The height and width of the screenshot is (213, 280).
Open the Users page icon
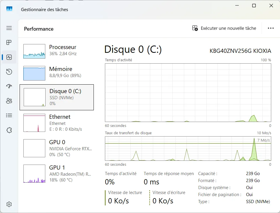[x=9, y=101]
